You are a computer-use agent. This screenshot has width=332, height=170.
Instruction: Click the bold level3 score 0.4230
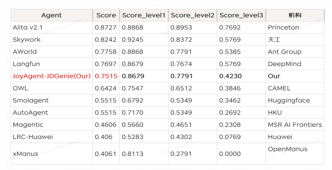point(230,76)
